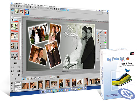Open the Photos folder entry
The width and height of the screenshot is (138, 101).
[18, 84]
